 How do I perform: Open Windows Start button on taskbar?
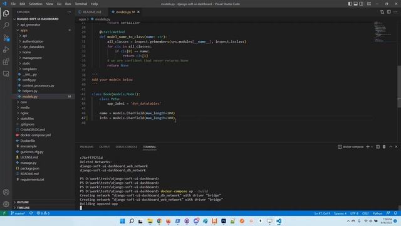tap(123, 221)
